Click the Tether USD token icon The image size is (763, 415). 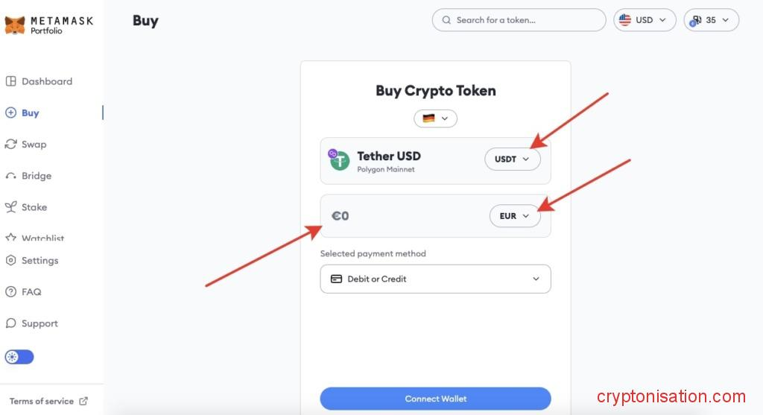coord(340,159)
